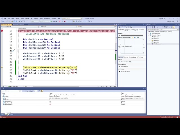Collapse the btnCalc_Click Sub in the editor

[x=17, y=31]
